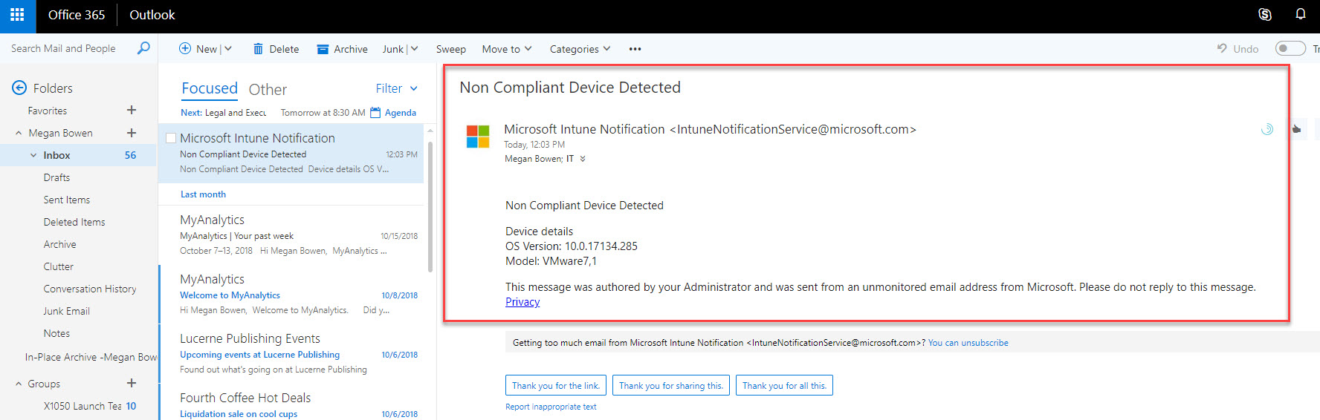Open the more commands ellipsis
This screenshot has height=420, width=1320.
pos(635,49)
